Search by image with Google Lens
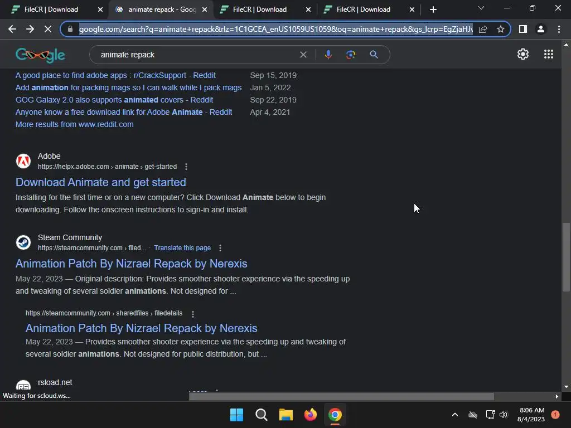This screenshot has width=571, height=428. 351,55
